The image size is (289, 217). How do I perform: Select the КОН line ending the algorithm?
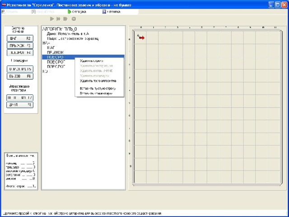coord(46,71)
